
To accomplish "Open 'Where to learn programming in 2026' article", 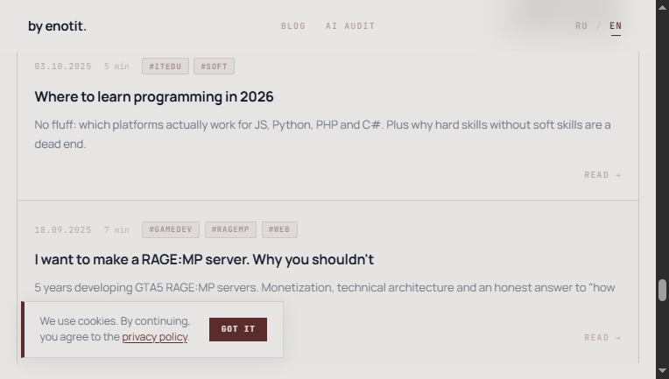I will pyautogui.click(x=154, y=97).
